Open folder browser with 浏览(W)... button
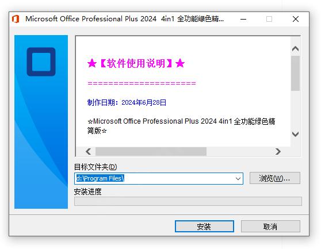Screen dimensions: 321x249 pos(275,178)
